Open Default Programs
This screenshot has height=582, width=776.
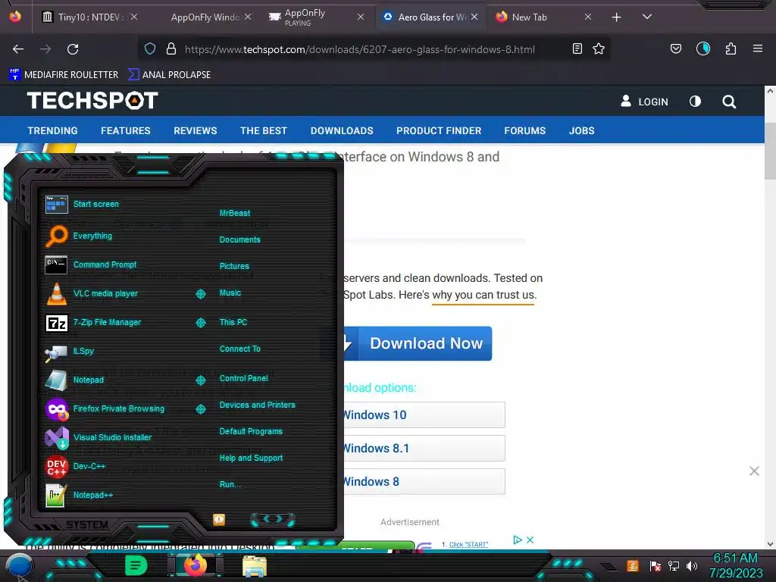(x=251, y=431)
